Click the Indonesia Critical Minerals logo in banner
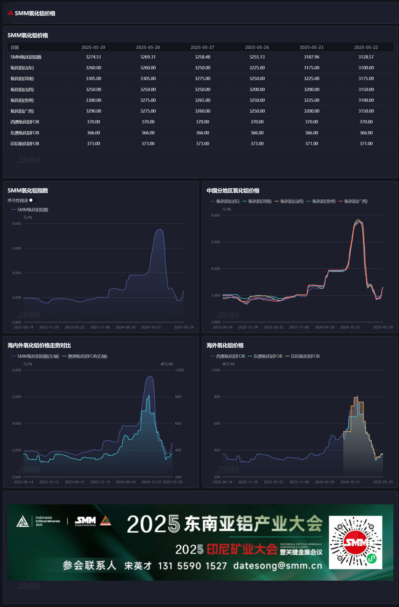This screenshot has width=399, height=607. pyautogui.click(x=38, y=521)
